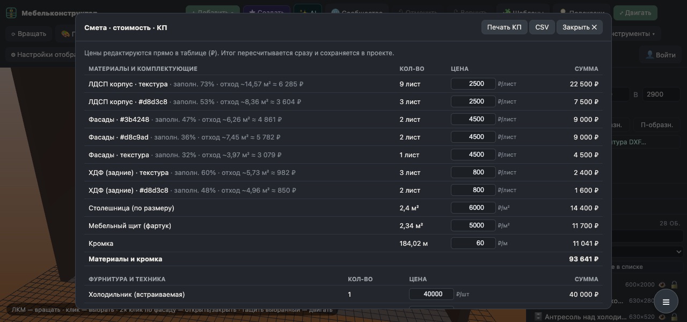
Task: Click the Фасады · #d8c9ad row name
Action: pyautogui.click(x=119, y=137)
